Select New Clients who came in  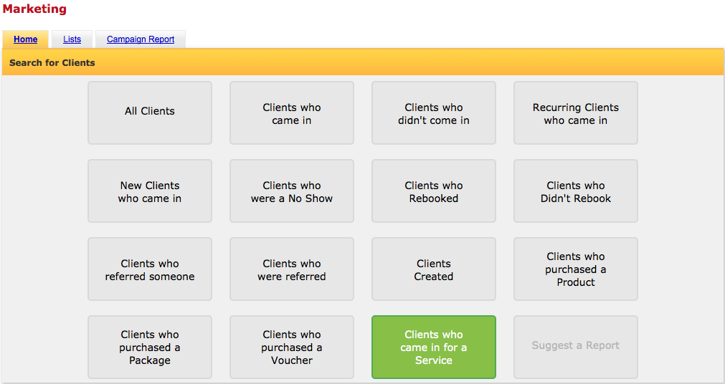click(x=150, y=191)
